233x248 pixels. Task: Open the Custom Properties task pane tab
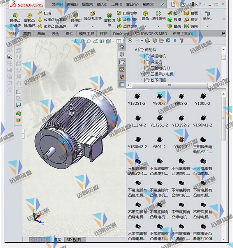click(x=122, y=85)
